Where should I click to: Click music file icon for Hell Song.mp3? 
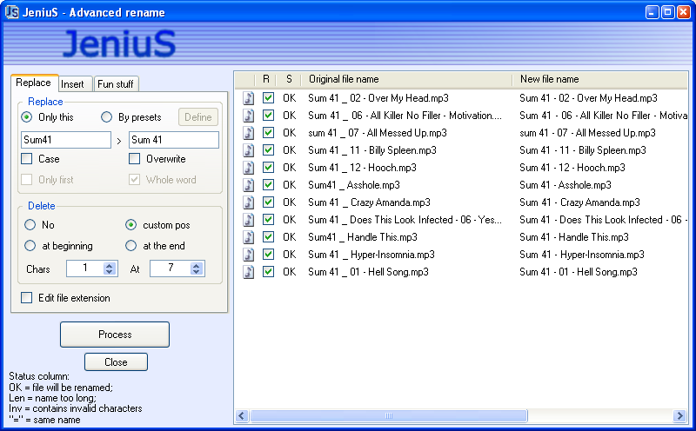pos(249,272)
